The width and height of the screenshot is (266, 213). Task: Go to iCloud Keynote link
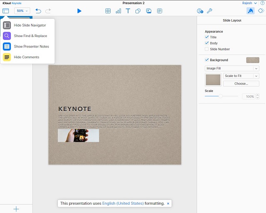(x=12, y=3)
